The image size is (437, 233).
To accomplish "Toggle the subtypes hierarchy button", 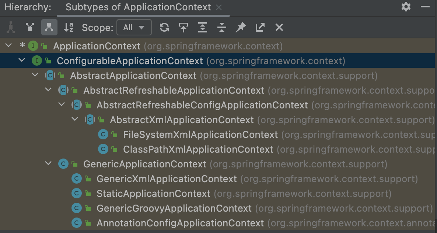I will (x=49, y=27).
